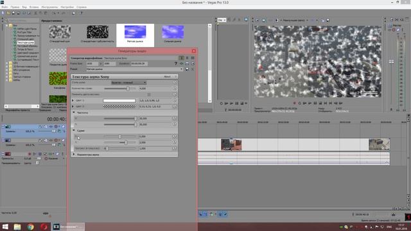Create a new project from the toolbar

point(3,13)
